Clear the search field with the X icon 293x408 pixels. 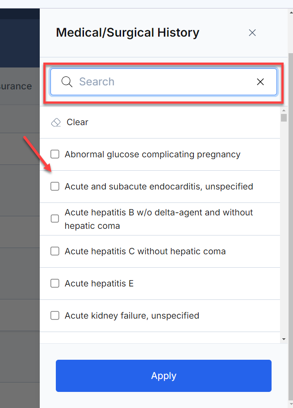260,82
